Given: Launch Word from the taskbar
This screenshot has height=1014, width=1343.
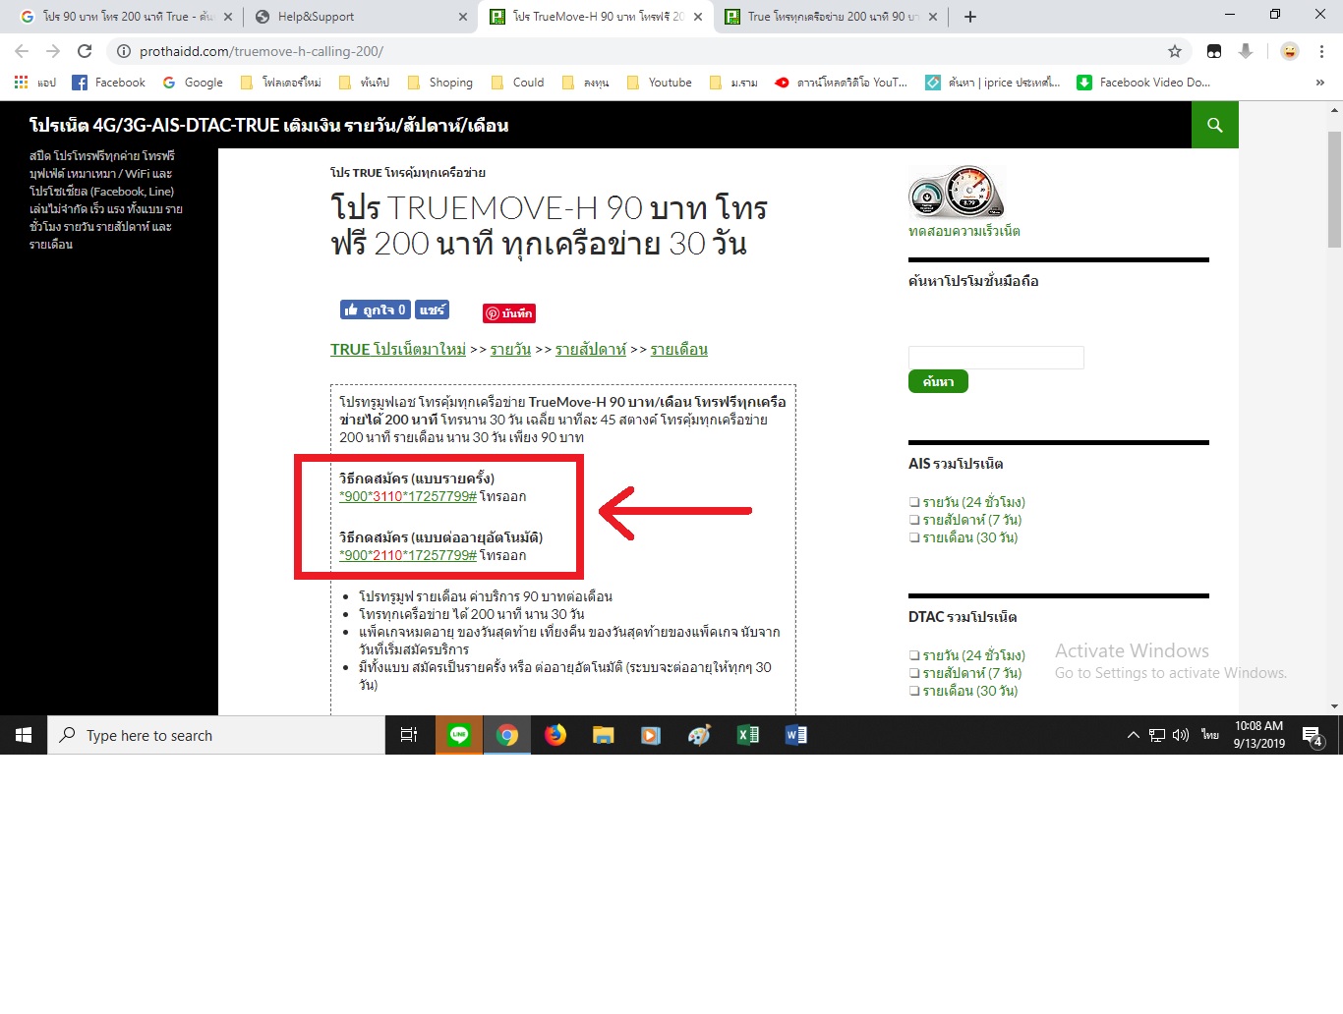Looking at the screenshot, I should click(795, 735).
